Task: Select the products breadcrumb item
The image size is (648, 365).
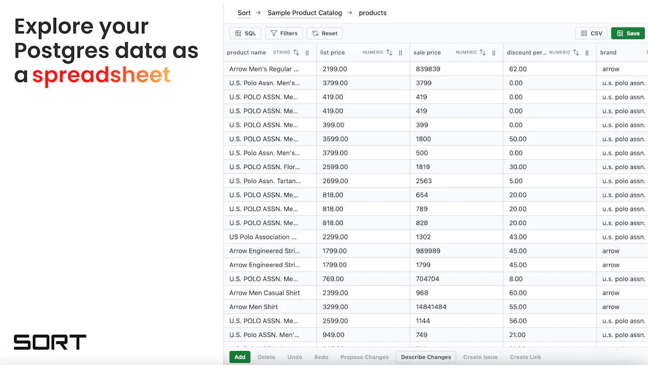Action: point(373,13)
